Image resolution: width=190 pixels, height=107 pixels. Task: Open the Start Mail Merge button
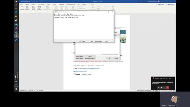click(x=33, y=9)
